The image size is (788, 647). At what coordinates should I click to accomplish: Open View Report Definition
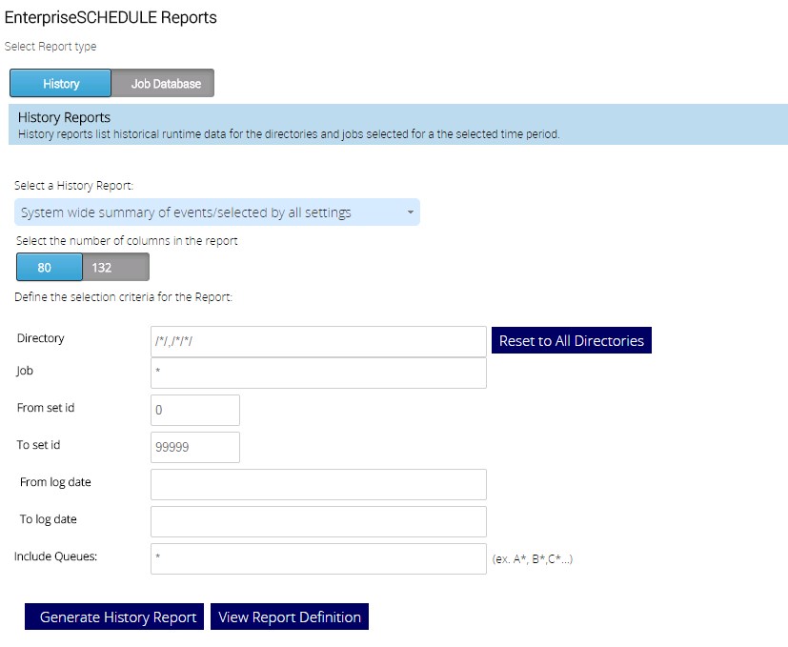[290, 617]
